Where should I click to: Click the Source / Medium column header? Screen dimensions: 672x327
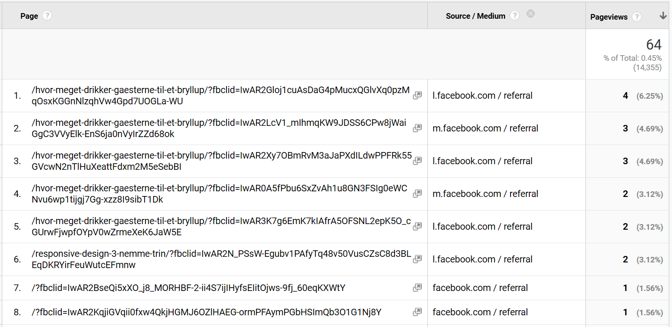pyautogui.click(x=475, y=16)
